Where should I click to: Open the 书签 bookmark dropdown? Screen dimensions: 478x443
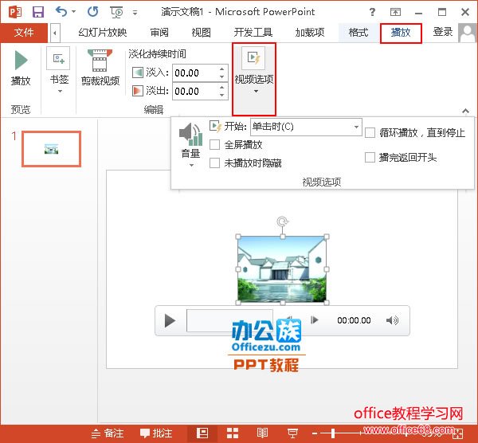[59, 71]
